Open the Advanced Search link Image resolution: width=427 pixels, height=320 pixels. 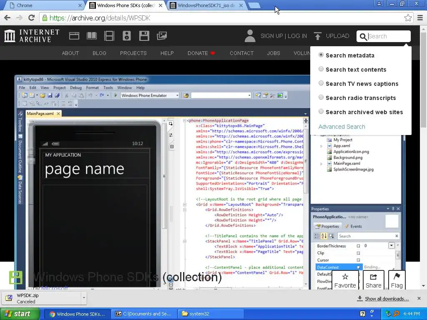[x=342, y=127]
